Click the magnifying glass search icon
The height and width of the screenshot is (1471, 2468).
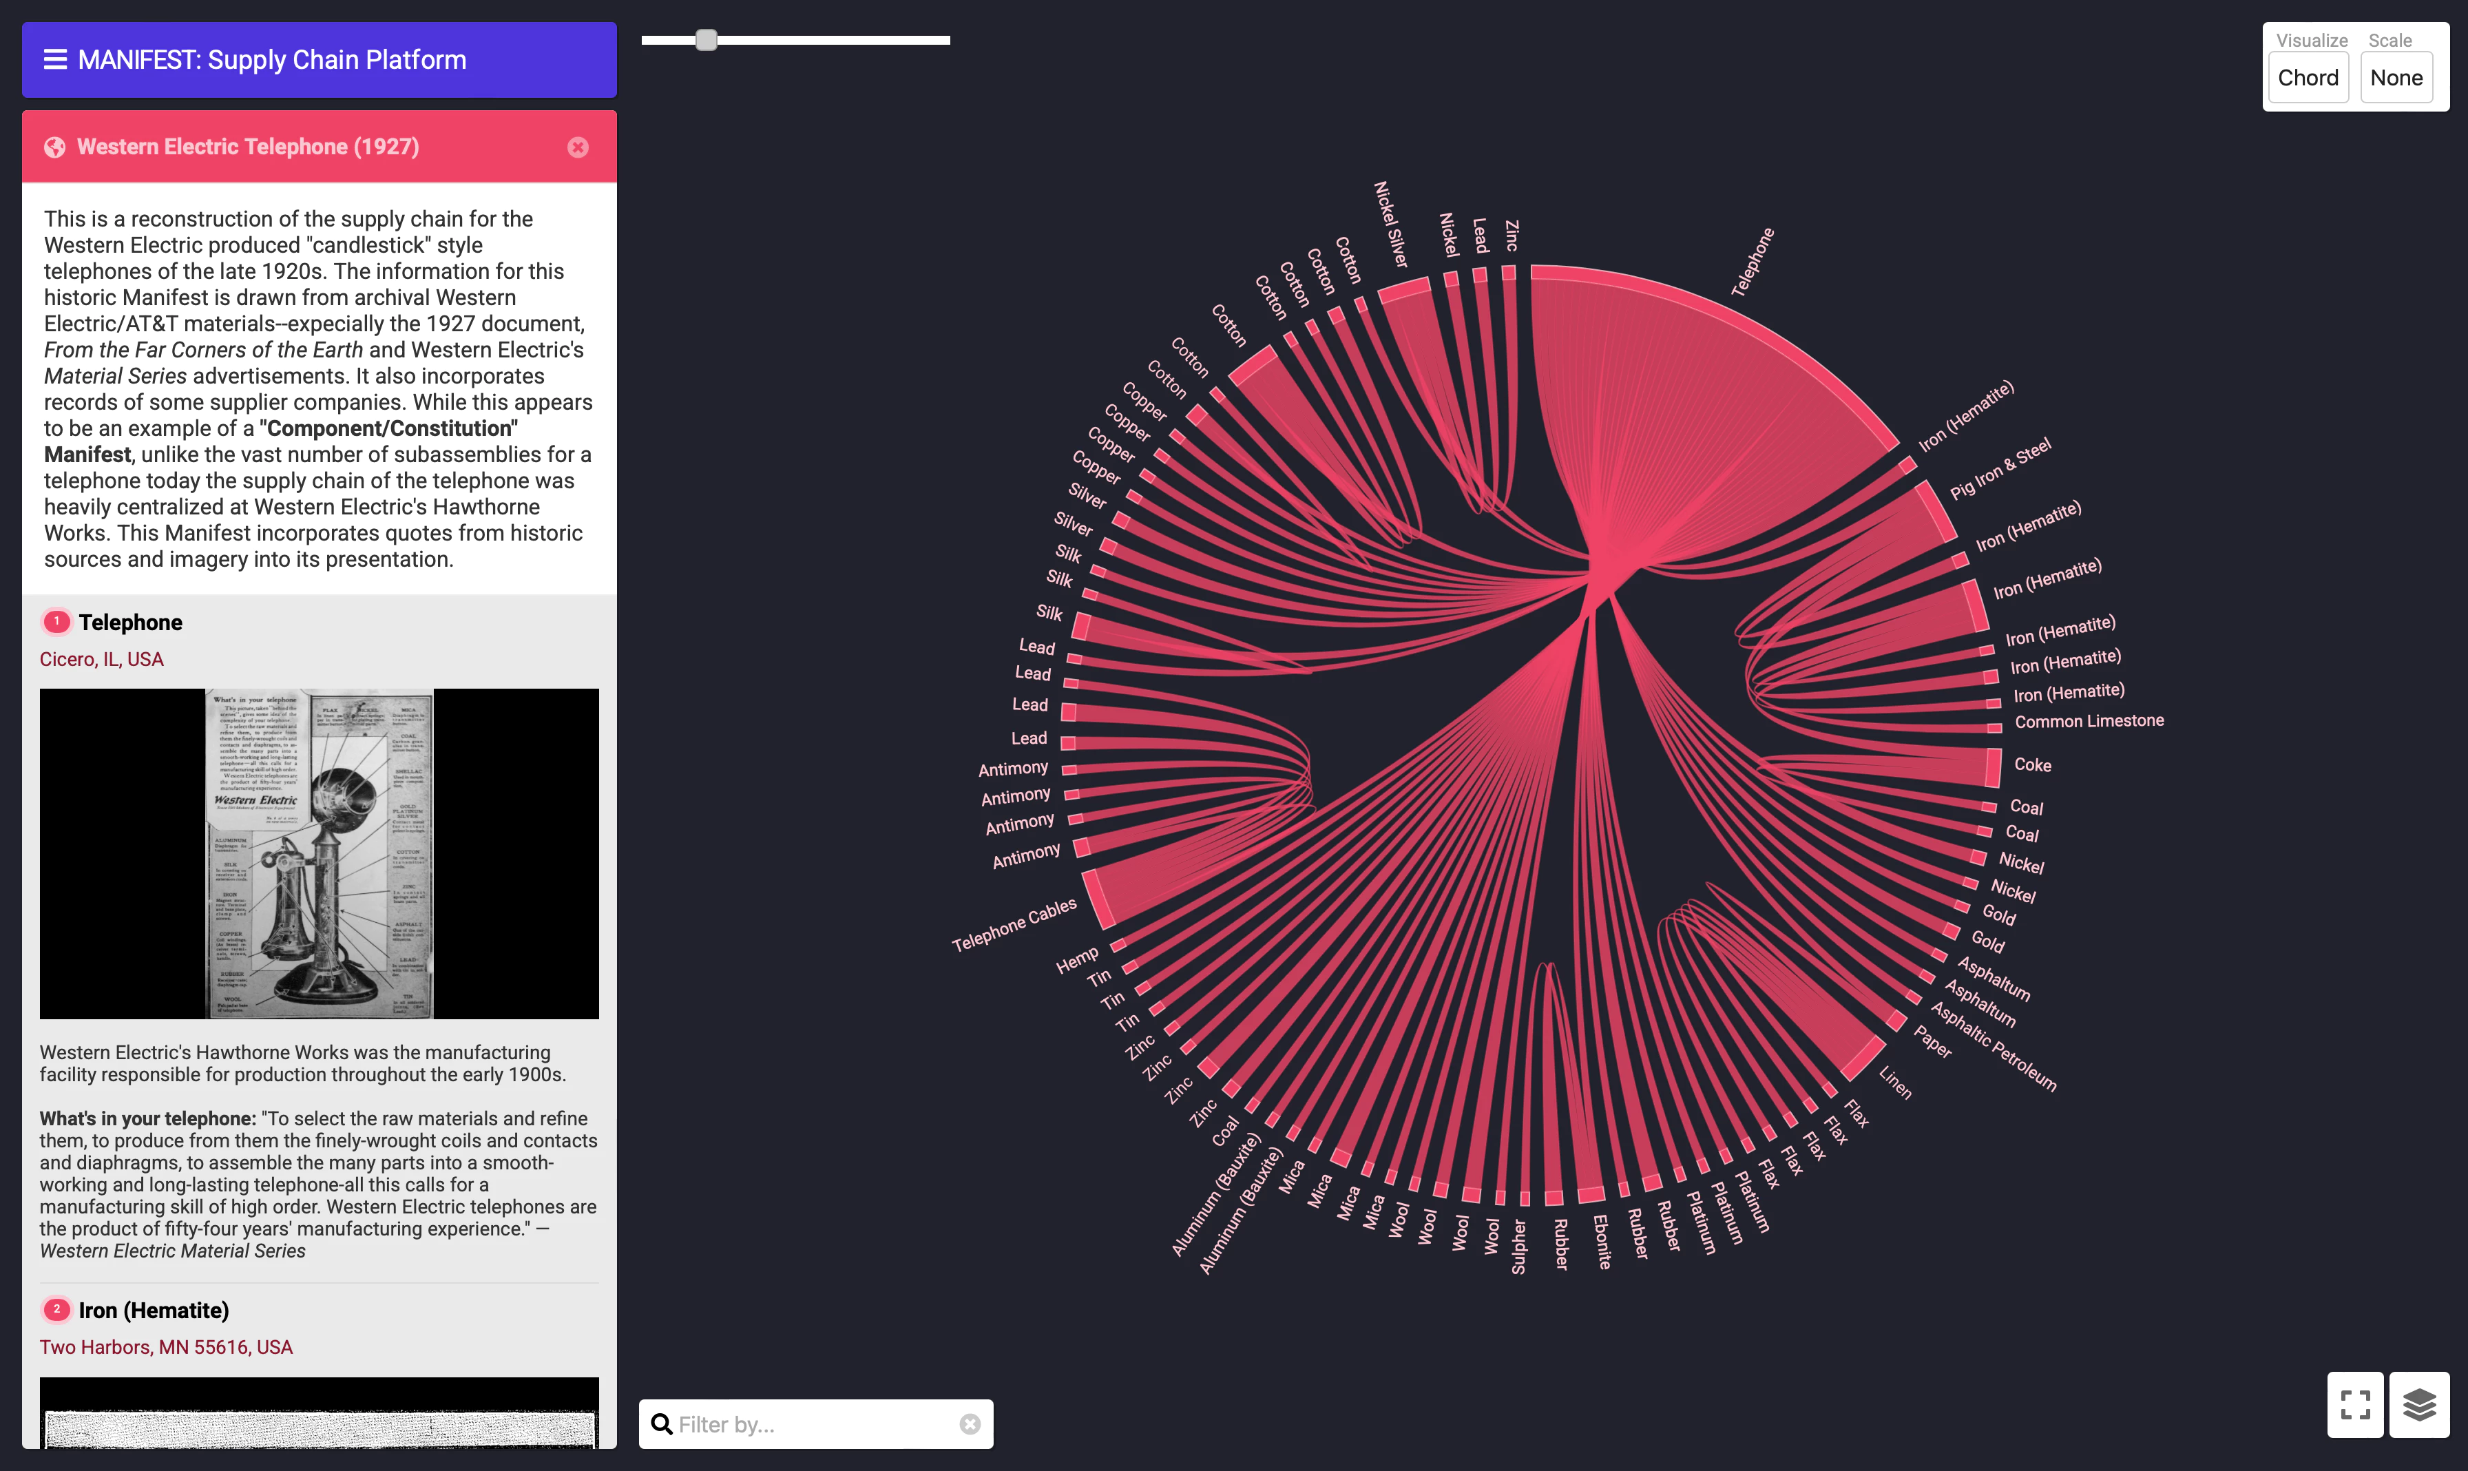[x=662, y=1423]
